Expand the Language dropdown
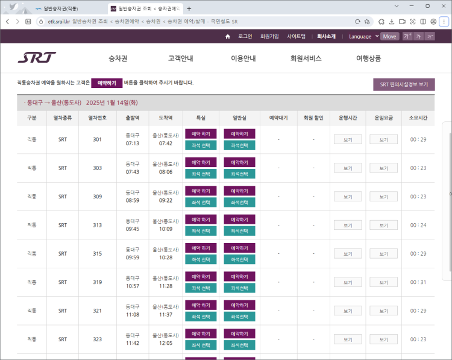Screen dimensions: 452x360 point(363,36)
